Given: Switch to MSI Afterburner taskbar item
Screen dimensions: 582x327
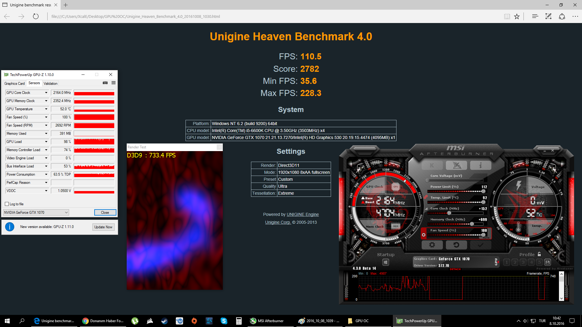Looking at the screenshot, I should [270, 321].
